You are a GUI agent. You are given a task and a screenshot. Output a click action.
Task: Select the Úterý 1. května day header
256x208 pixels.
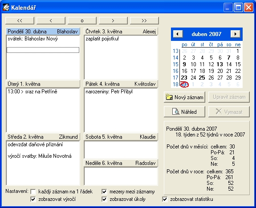43,84
